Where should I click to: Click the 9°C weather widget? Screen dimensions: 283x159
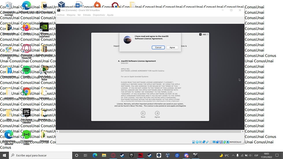(224, 156)
